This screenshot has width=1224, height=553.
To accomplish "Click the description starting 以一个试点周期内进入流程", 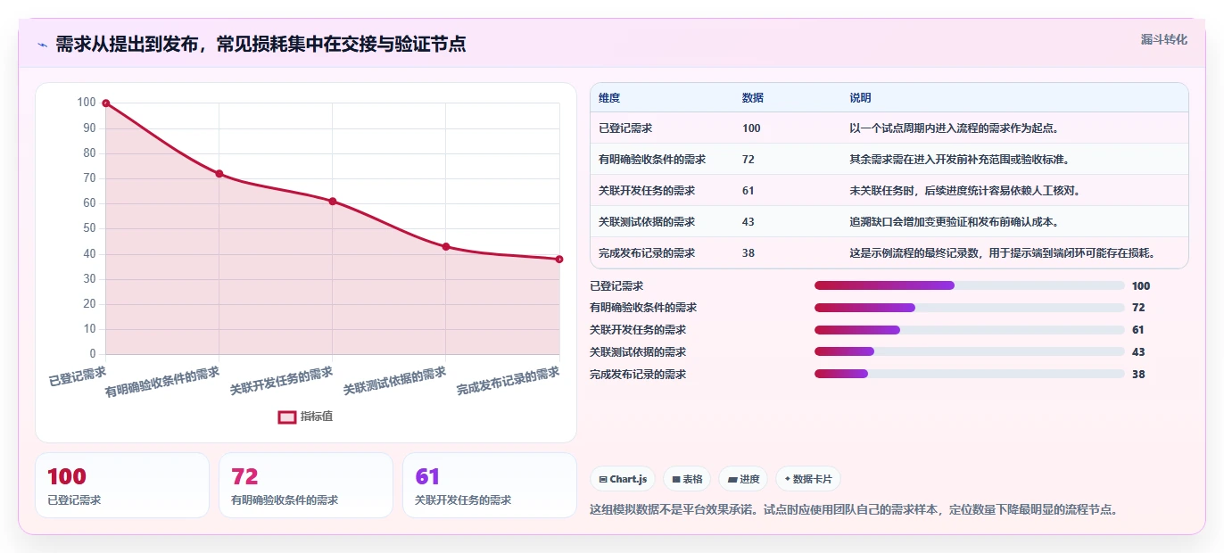I will coord(955,128).
